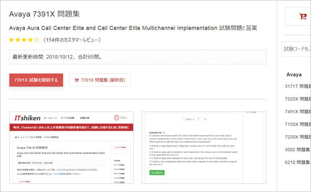Start the exam with 7391X 試験を開始する
Viewport: 311px width, 192px height.
pos(36,80)
